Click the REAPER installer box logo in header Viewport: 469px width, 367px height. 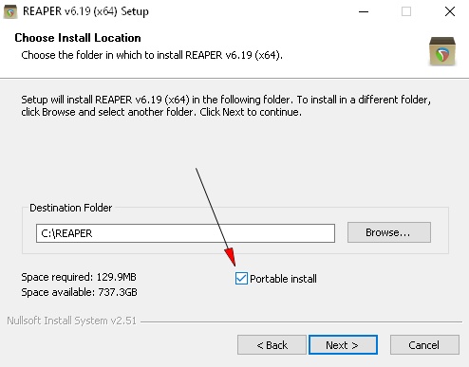pos(442,51)
